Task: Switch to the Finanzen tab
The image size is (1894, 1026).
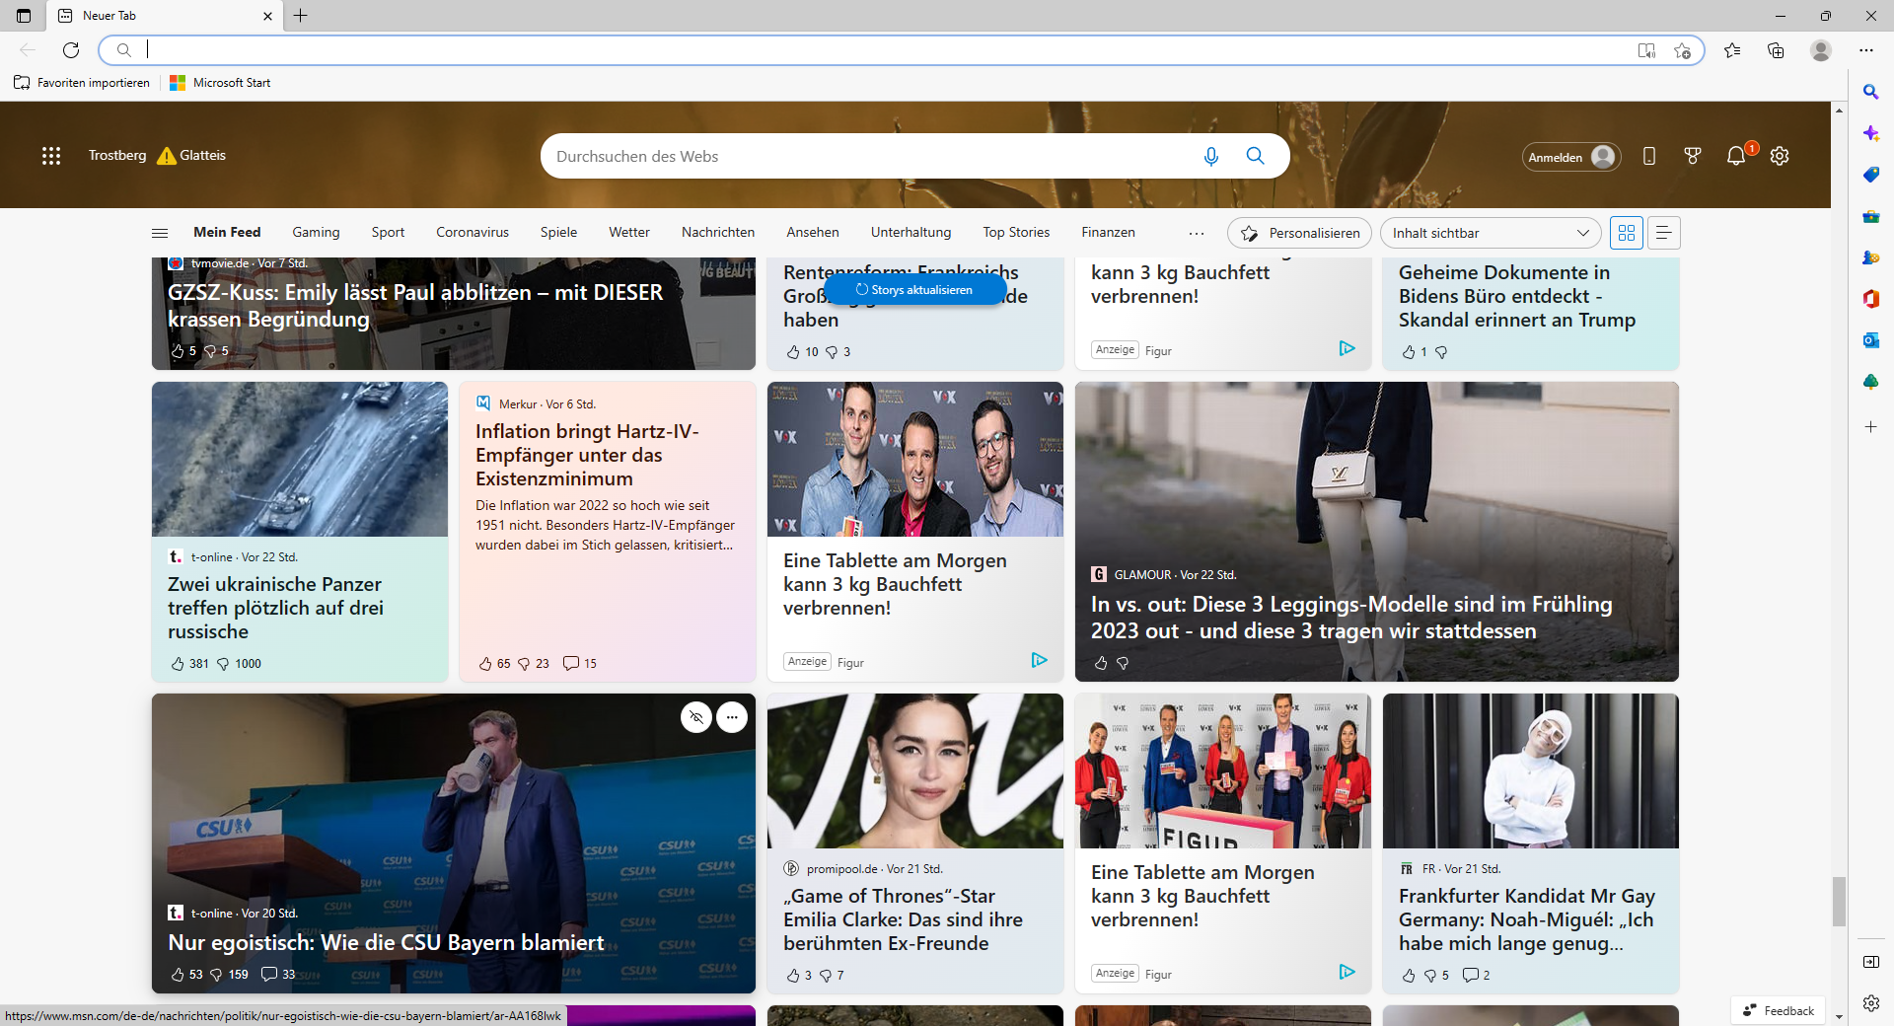Action: click(x=1108, y=233)
